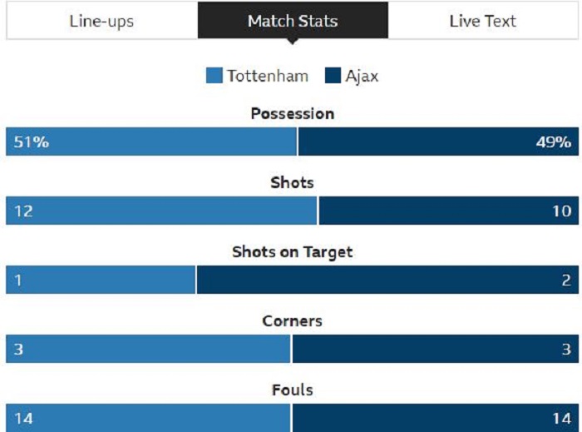Viewport: 582px width, 432px height.
Task: Click Tottenham's 1 shot on target bar
Action: point(101,281)
